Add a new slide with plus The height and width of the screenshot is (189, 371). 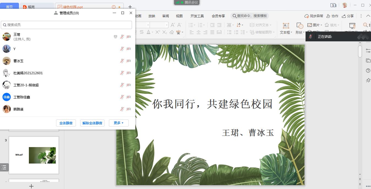tap(31, 186)
